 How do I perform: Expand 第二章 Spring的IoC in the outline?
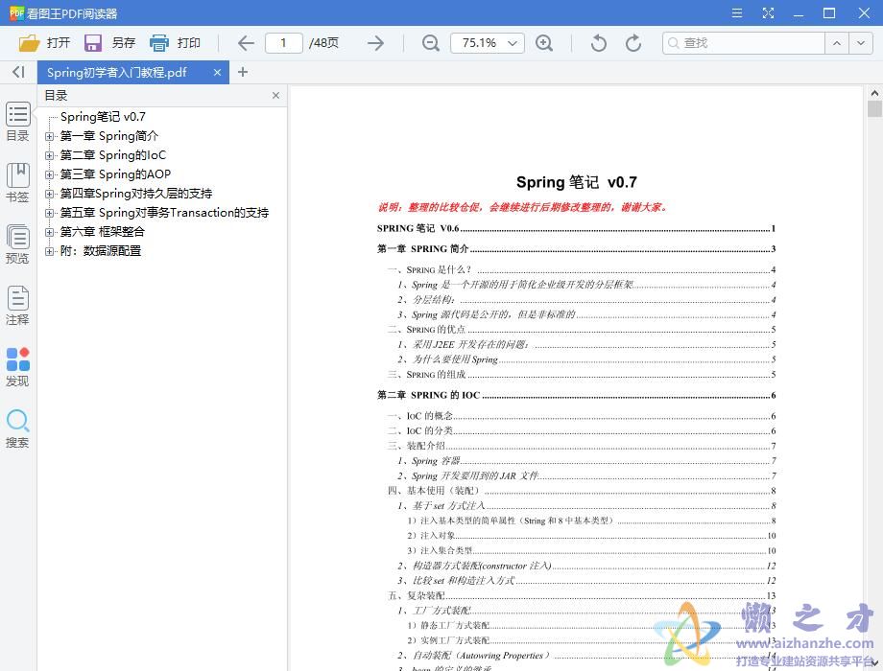50,155
